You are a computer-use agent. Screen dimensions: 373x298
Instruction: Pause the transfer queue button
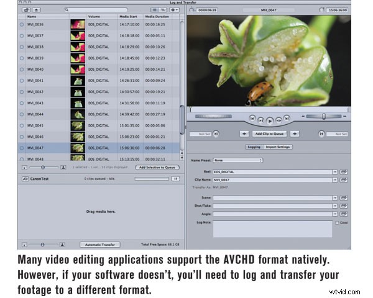pyautogui.click(x=175, y=179)
